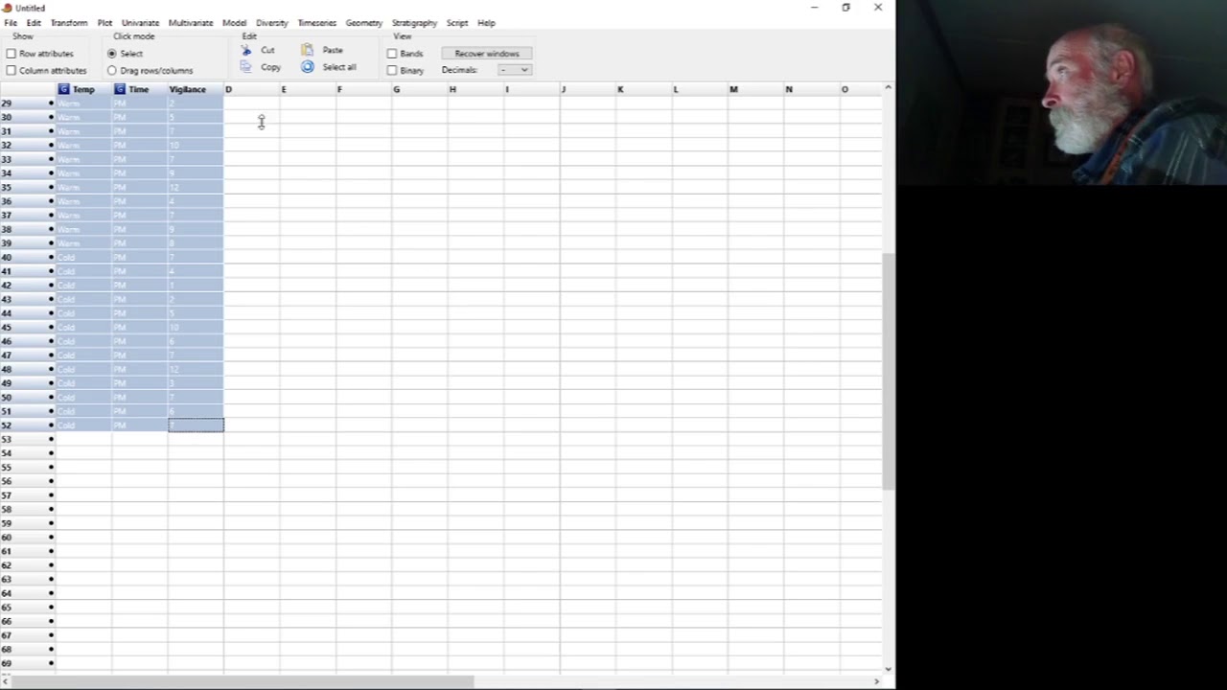Screen dimensions: 1227x690
Task: Enable Row attributes checkbox
Action: 12,54
